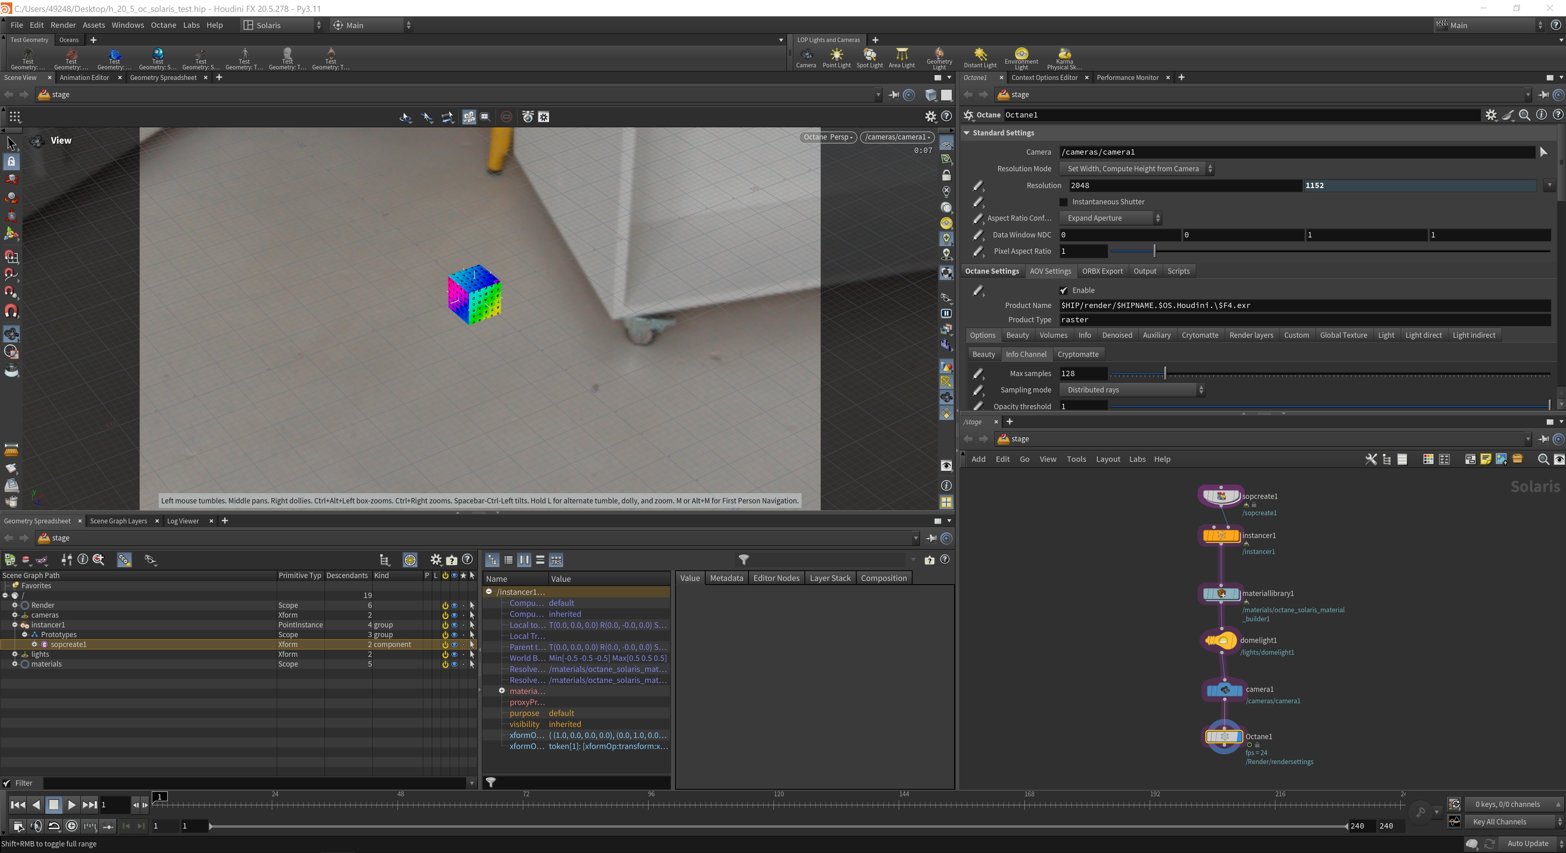Select the materiallibrary1 node
Image resolution: width=1566 pixels, height=853 pixels.
(x=1221, y=594)
